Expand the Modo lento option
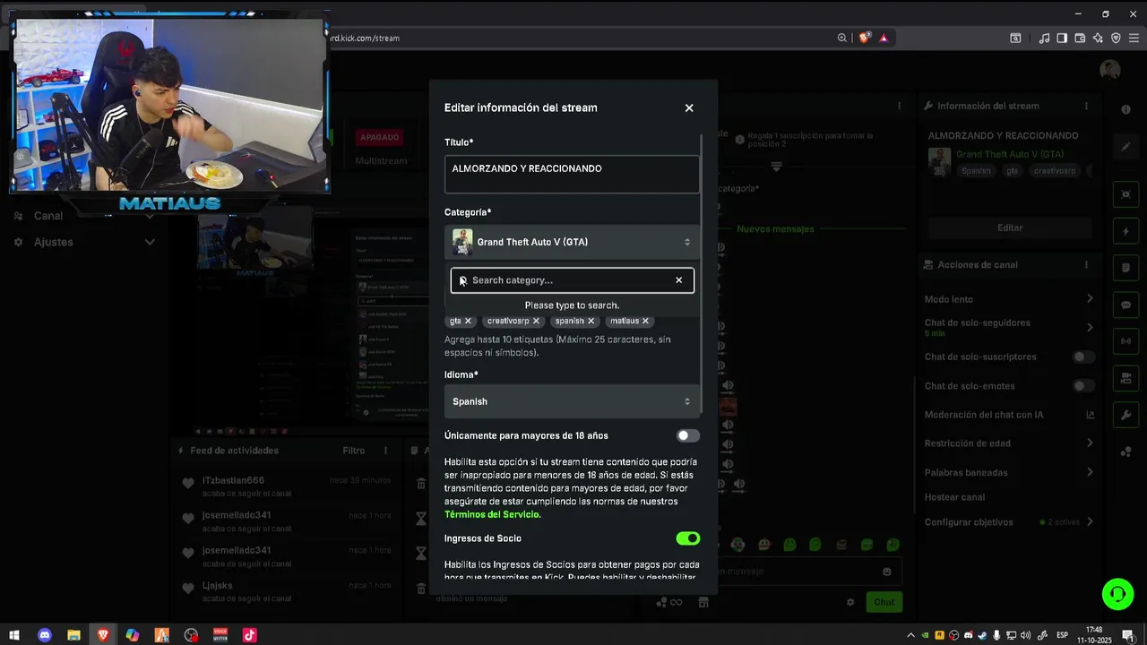 pos(1010,299)
